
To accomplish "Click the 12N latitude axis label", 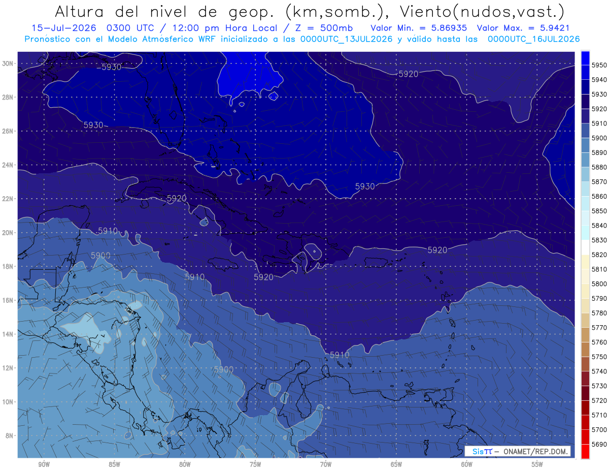I will 8,368.
